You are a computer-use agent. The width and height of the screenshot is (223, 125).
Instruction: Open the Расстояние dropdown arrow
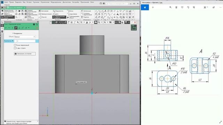pyautogui.click(x=13, y=41)
